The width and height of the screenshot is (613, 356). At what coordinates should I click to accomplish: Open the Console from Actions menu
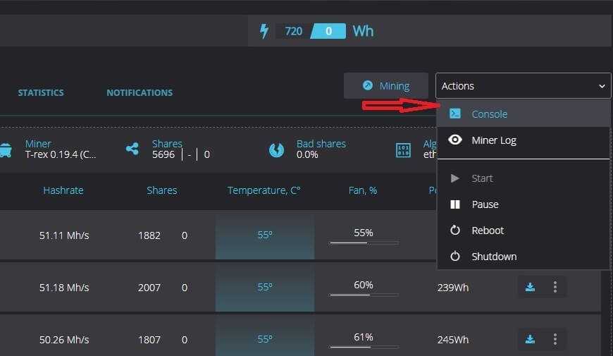point(489,114)
